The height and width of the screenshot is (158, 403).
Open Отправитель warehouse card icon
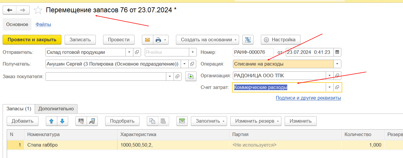137,52
